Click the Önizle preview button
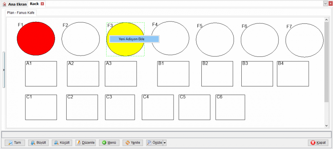The image size is (333, 149). click(154, 143)
